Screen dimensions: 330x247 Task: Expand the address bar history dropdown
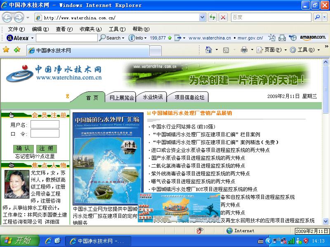[x=202, y=17]
